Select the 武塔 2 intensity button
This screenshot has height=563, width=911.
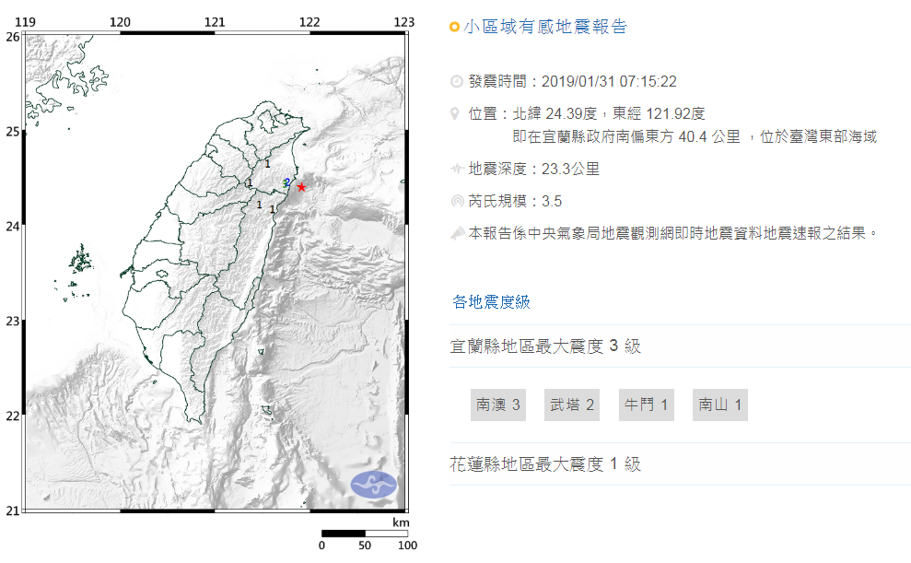tap(572, 405)
